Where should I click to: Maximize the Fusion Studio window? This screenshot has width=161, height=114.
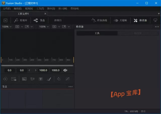147,3
